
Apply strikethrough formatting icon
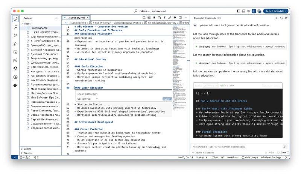click(175, 18)
